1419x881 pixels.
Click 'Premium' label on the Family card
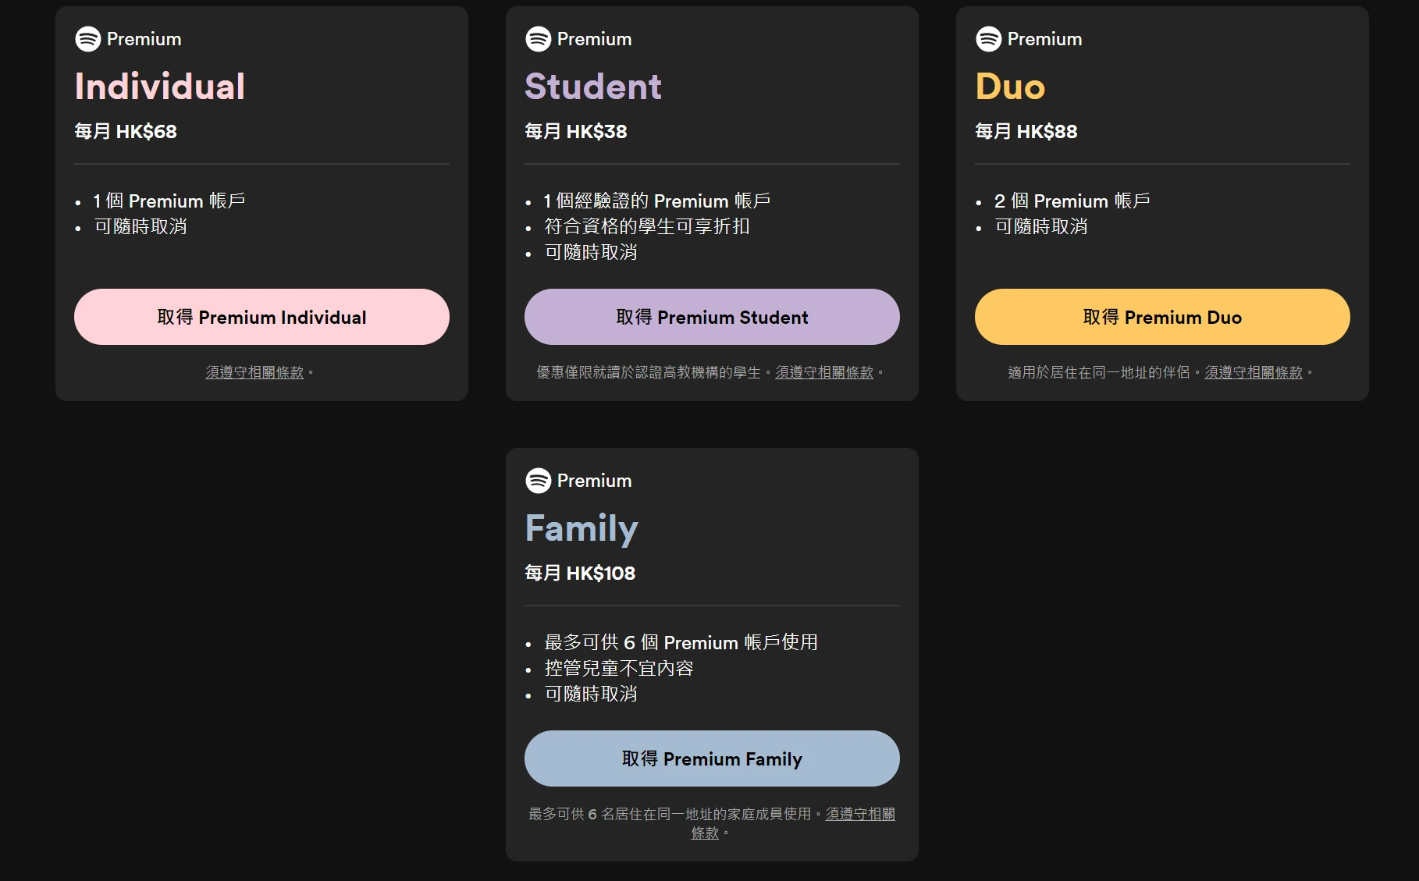pos(595,481)
